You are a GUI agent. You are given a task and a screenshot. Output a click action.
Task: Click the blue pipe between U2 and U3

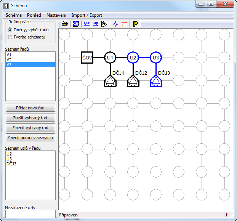144,58
